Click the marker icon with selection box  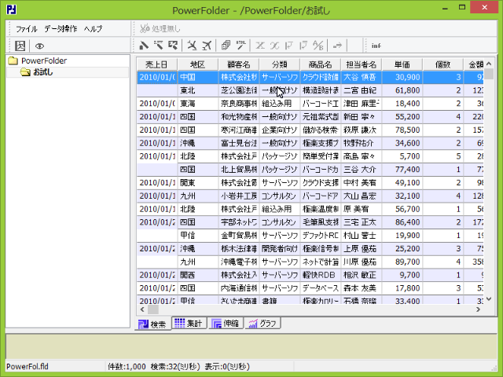click(173, 46)
